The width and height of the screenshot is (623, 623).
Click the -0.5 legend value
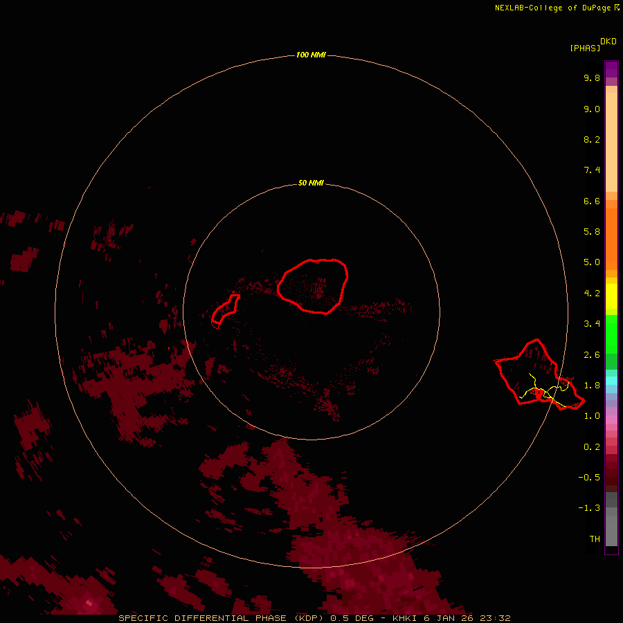click(x=589, y=478)
